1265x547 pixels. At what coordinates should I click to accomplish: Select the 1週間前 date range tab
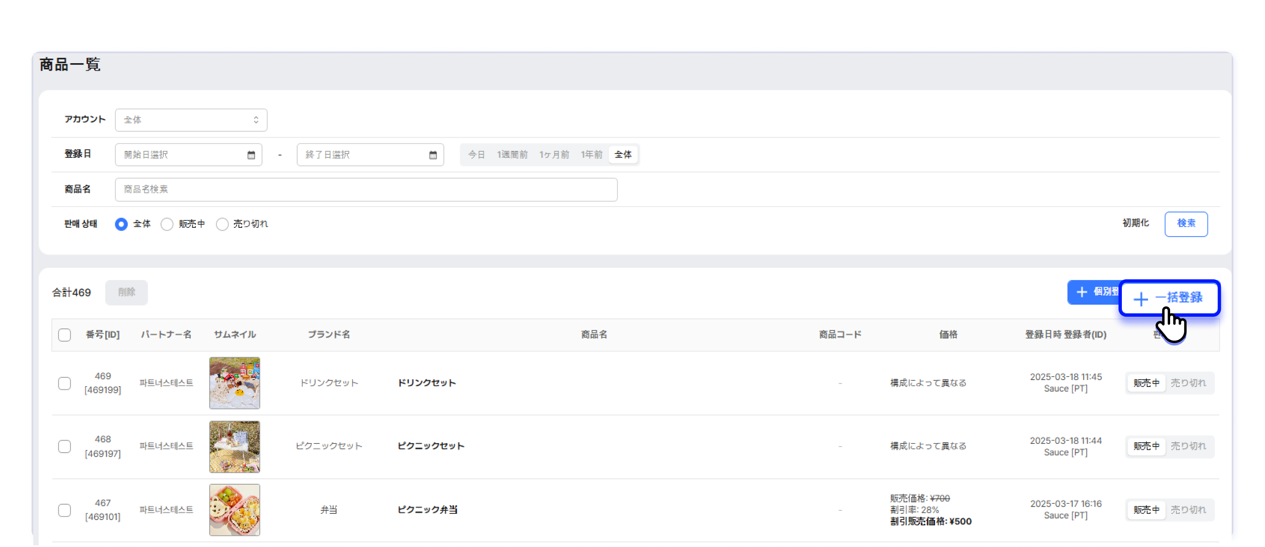click(512, 155)
